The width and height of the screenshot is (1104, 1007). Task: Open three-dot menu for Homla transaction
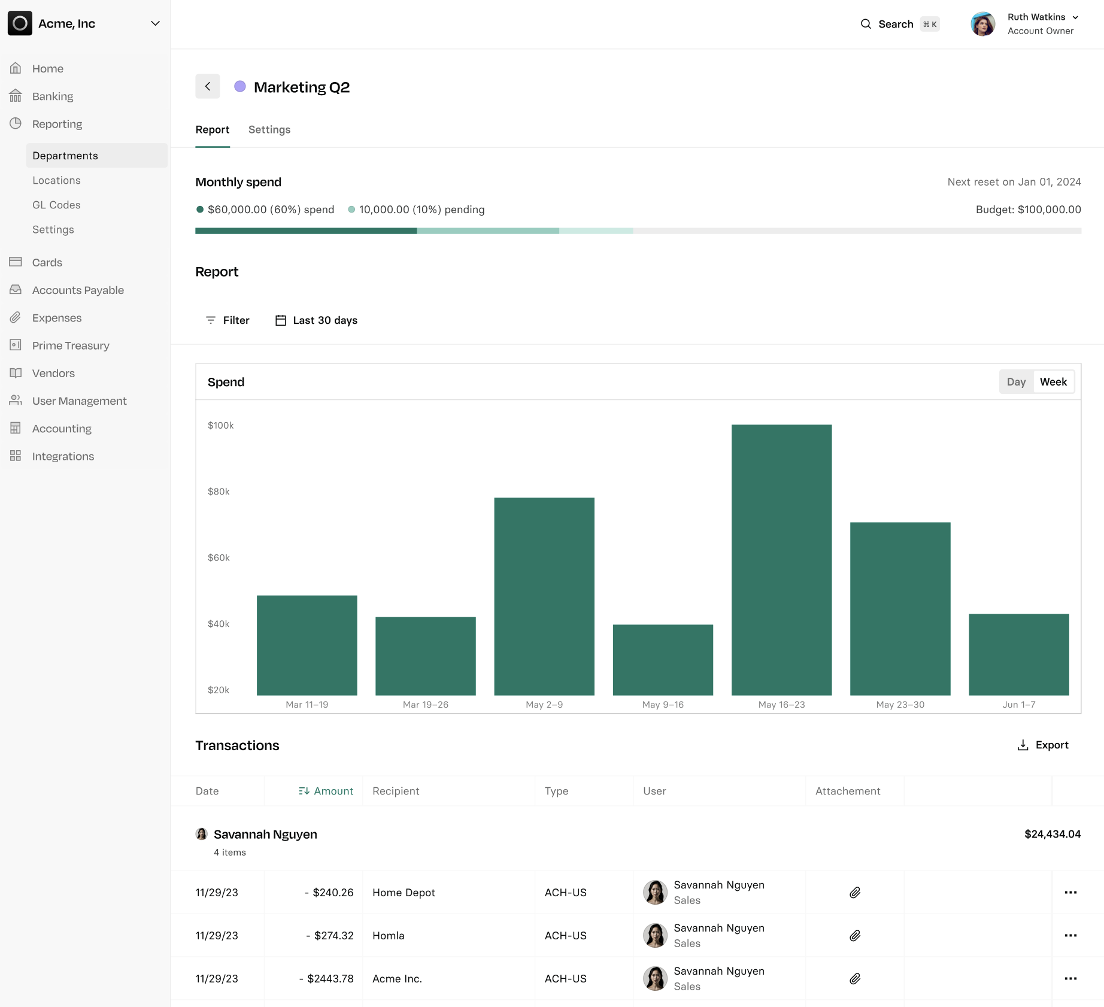[1070, 936]
